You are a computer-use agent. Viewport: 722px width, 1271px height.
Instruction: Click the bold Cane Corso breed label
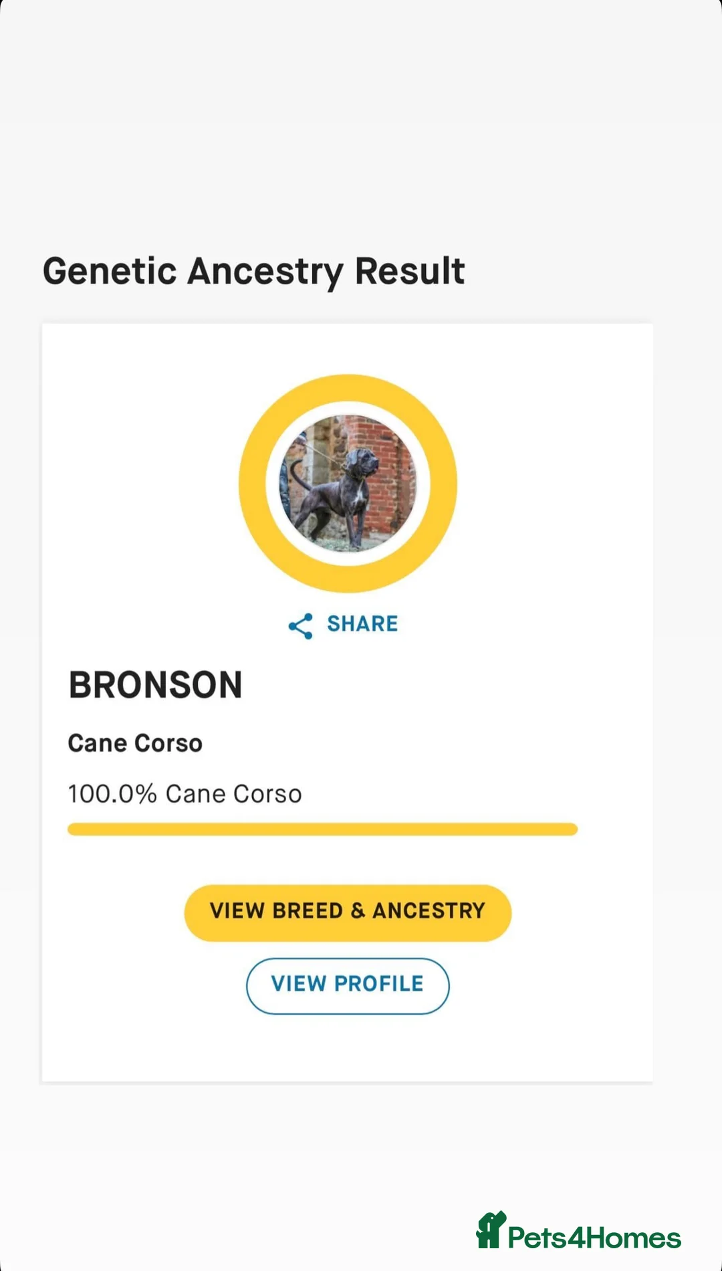pos(135,743)
